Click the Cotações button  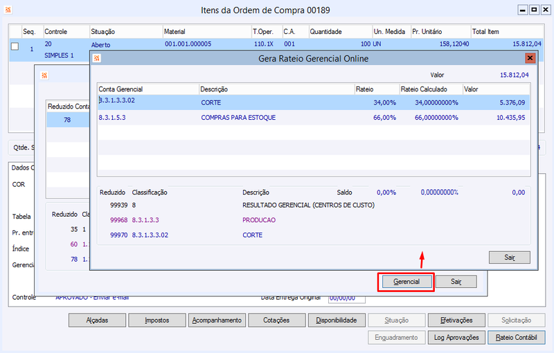276,320
